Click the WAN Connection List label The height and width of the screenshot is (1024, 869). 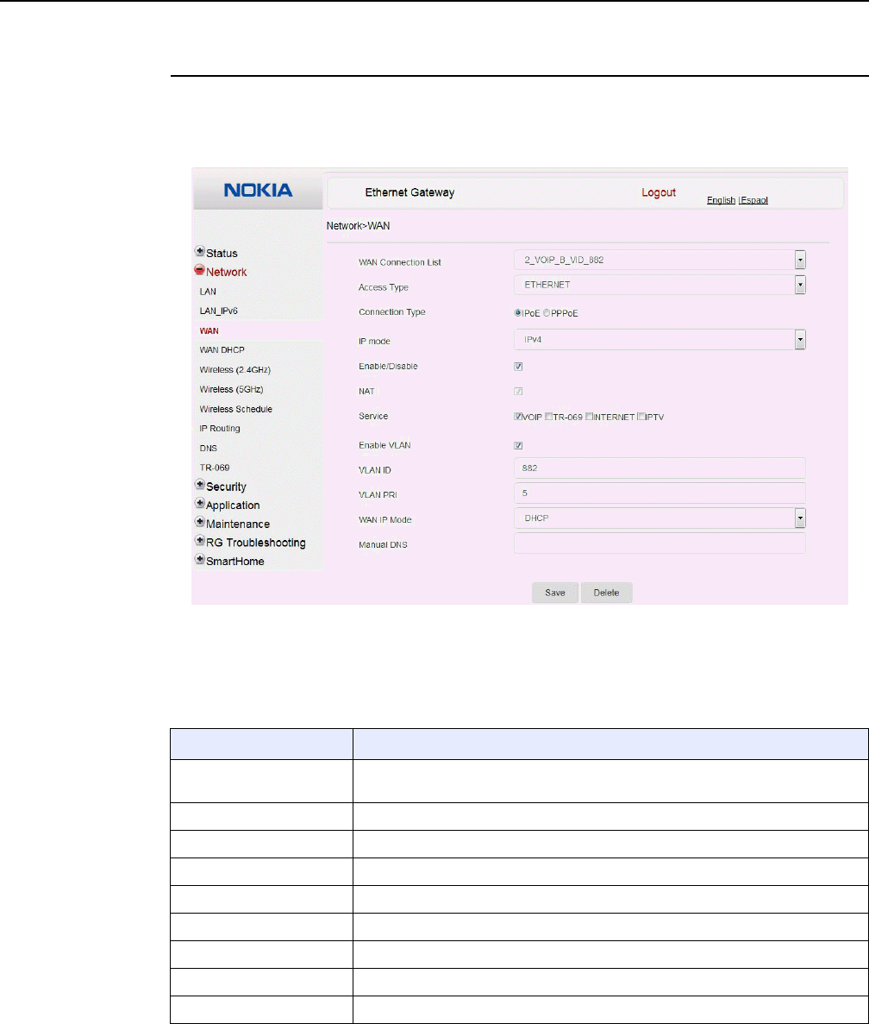coord(400,262)
